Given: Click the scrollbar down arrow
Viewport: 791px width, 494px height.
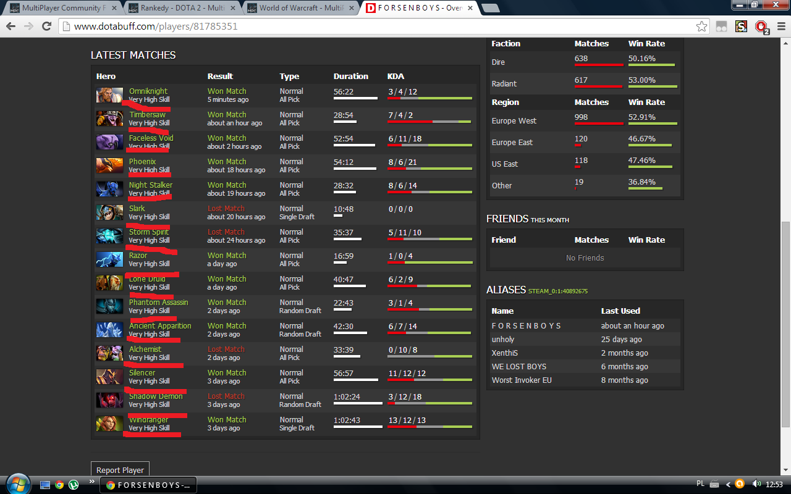Looking at the screenshot, I should 785,470.
